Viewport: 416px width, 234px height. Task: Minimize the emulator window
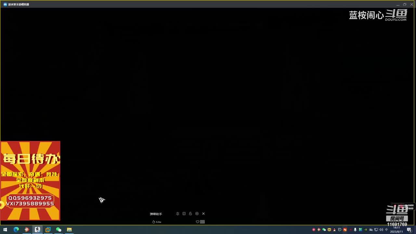point(398,5)
